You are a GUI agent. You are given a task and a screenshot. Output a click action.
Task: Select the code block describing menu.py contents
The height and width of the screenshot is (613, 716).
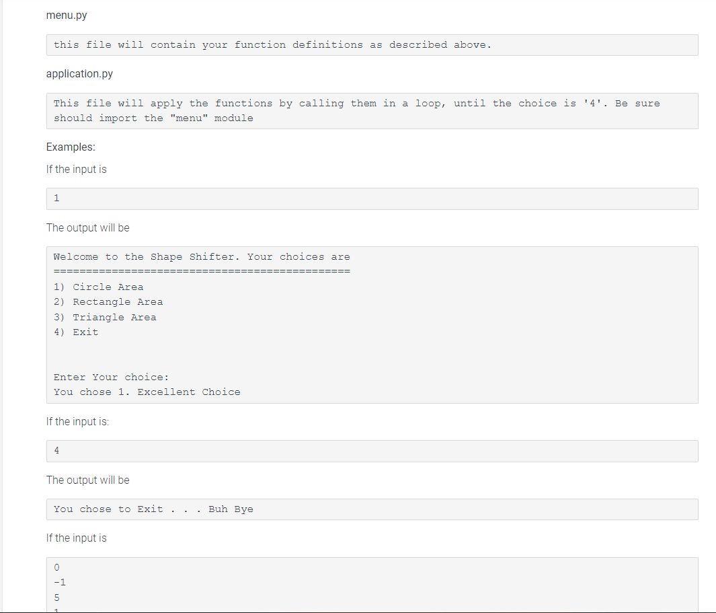click(372, 44)
